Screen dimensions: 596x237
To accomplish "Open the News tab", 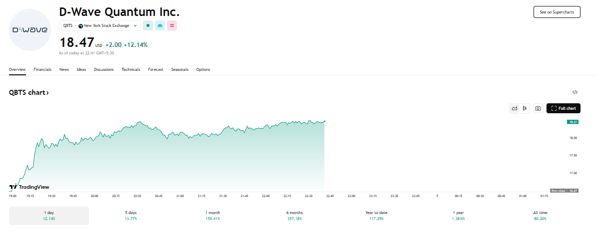I will pos(64,69).
